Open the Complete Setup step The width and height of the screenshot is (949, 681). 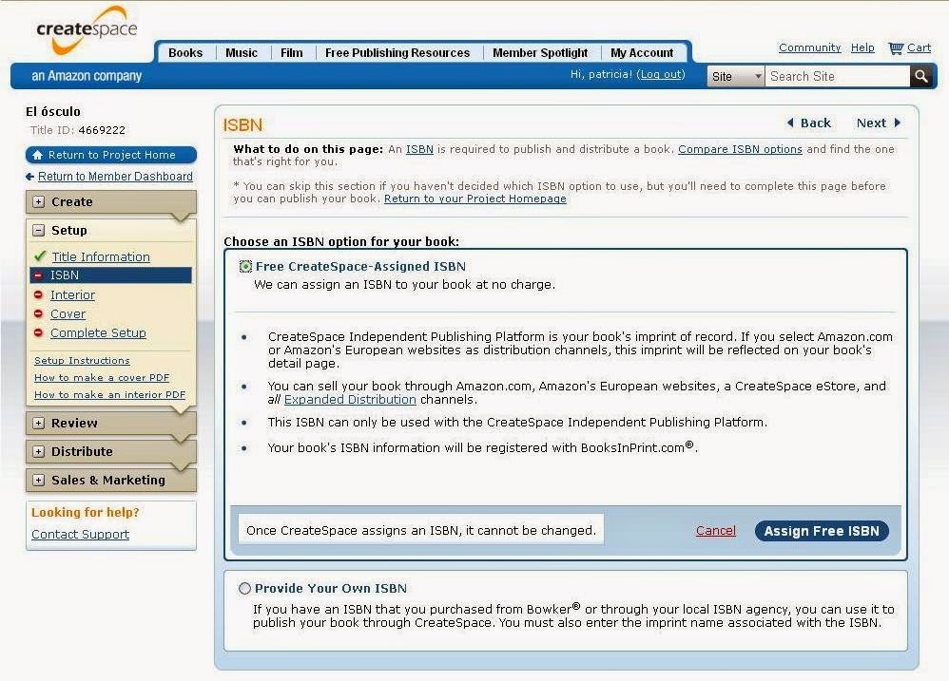[98, 333]
